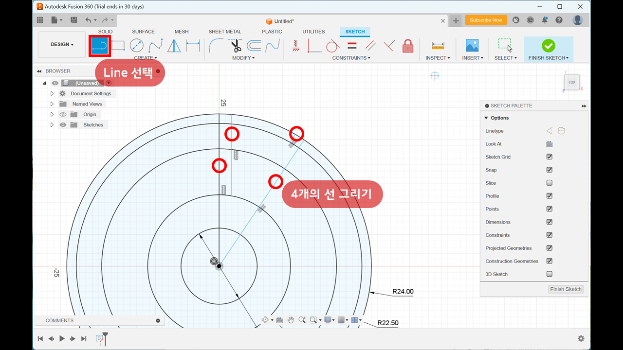Select the sketch Fillet tool
The height and width of the screenshot is (350, 623).
click(216, 46)
